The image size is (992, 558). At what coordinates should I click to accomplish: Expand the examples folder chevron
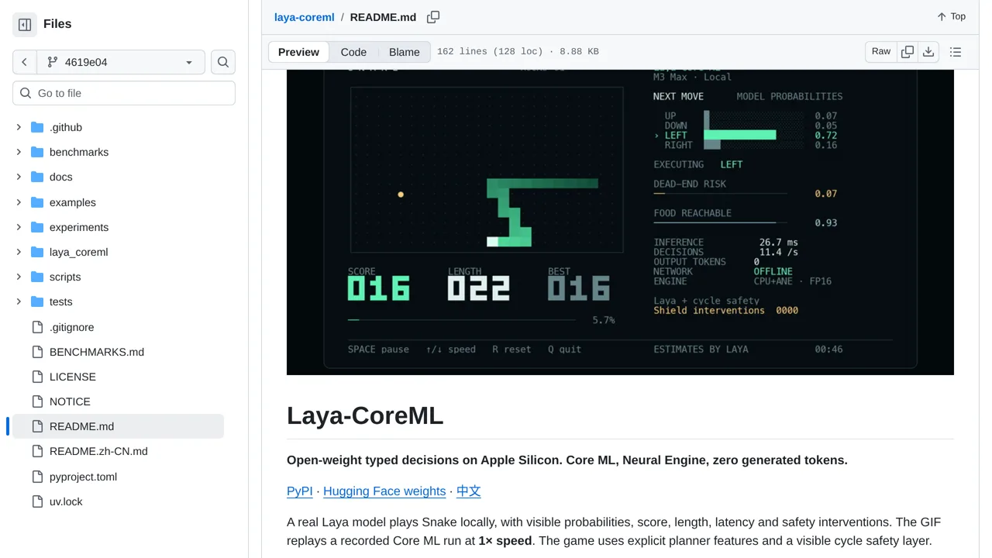point(19,202)
